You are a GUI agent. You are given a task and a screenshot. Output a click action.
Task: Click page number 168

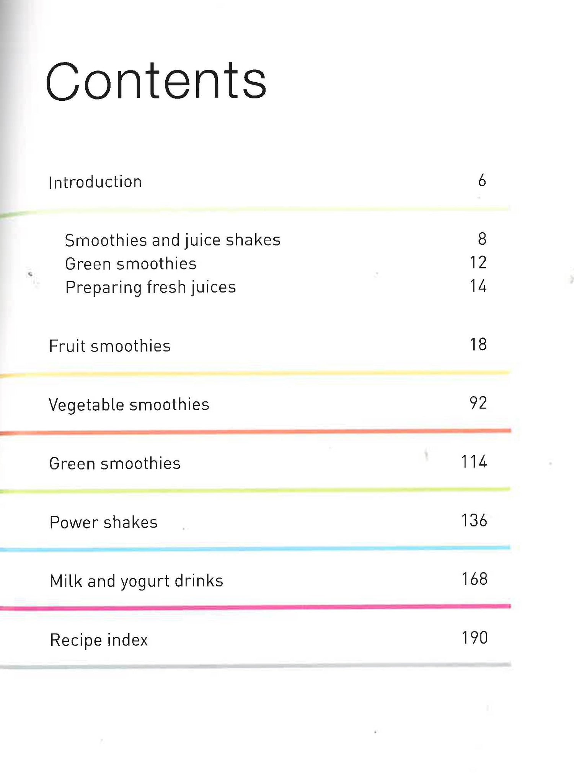click(x=474, y=579)
